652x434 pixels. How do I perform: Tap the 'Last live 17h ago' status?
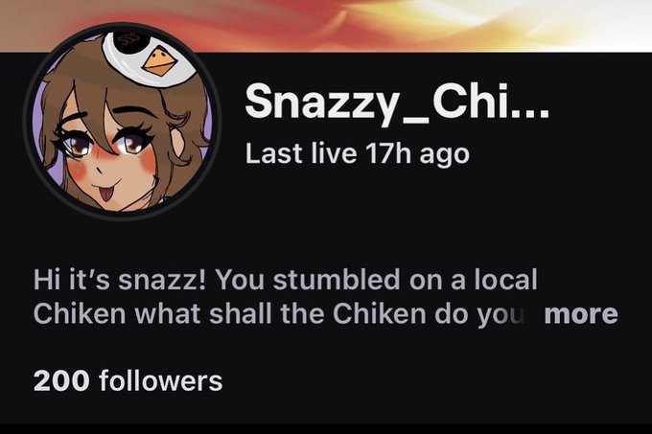pyautogui.click(x=358, y=153)
